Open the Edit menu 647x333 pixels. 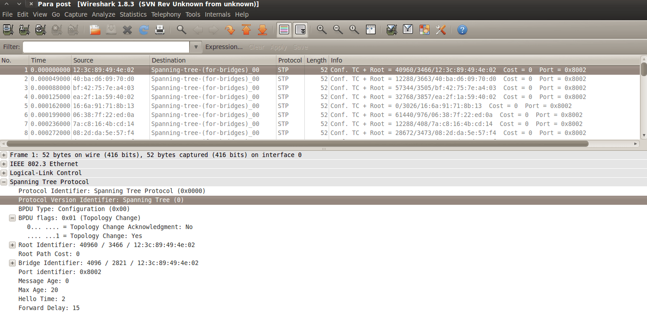[x=23, y=14]
